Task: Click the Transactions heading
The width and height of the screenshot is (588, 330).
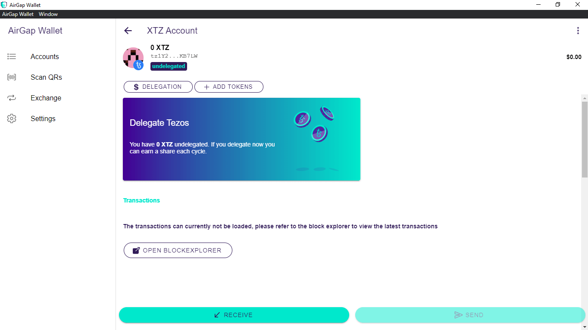Action: (141, 200)
